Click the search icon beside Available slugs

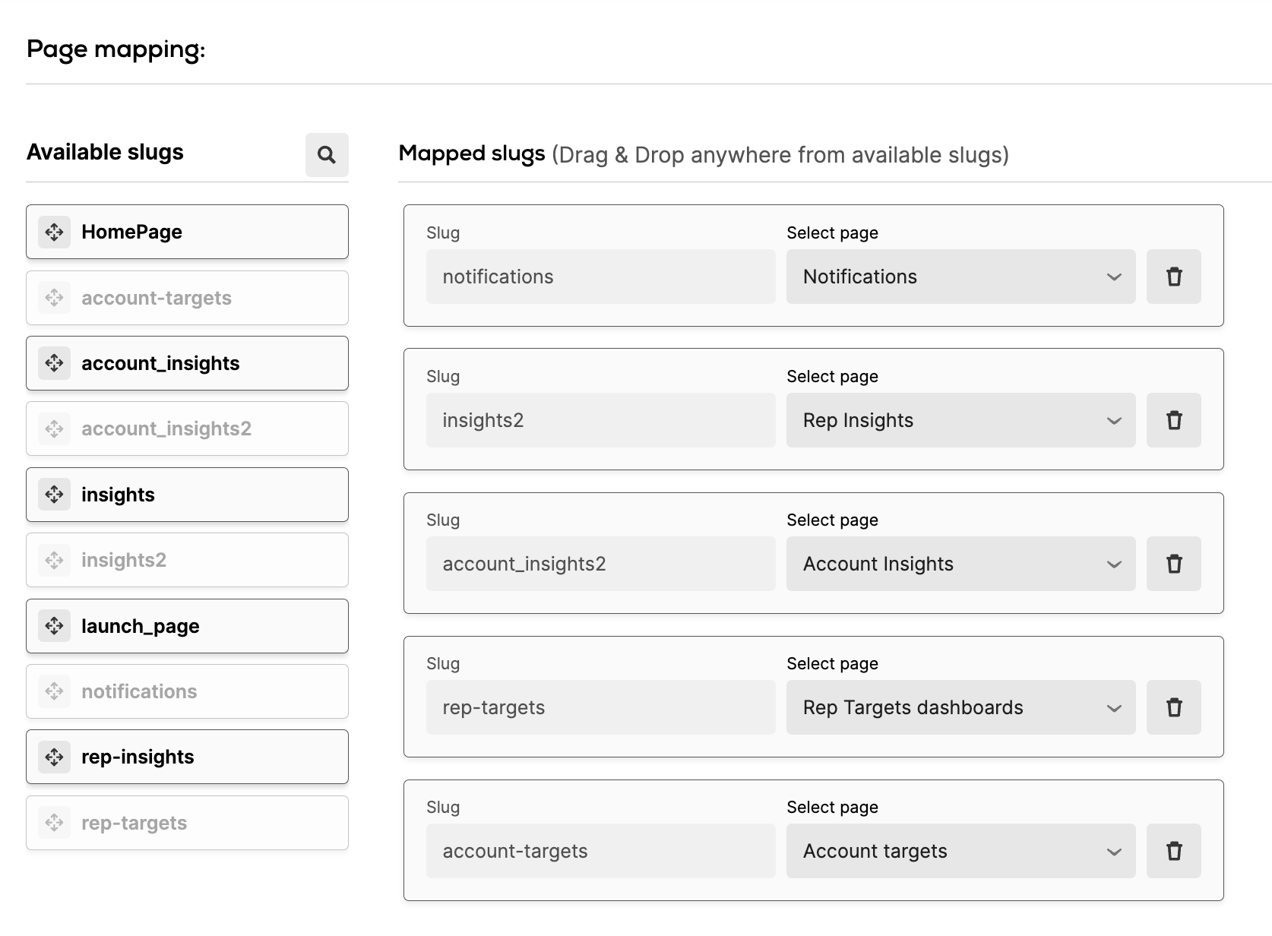327,155
